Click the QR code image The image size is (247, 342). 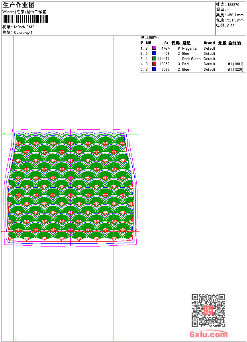pos(208,310)
